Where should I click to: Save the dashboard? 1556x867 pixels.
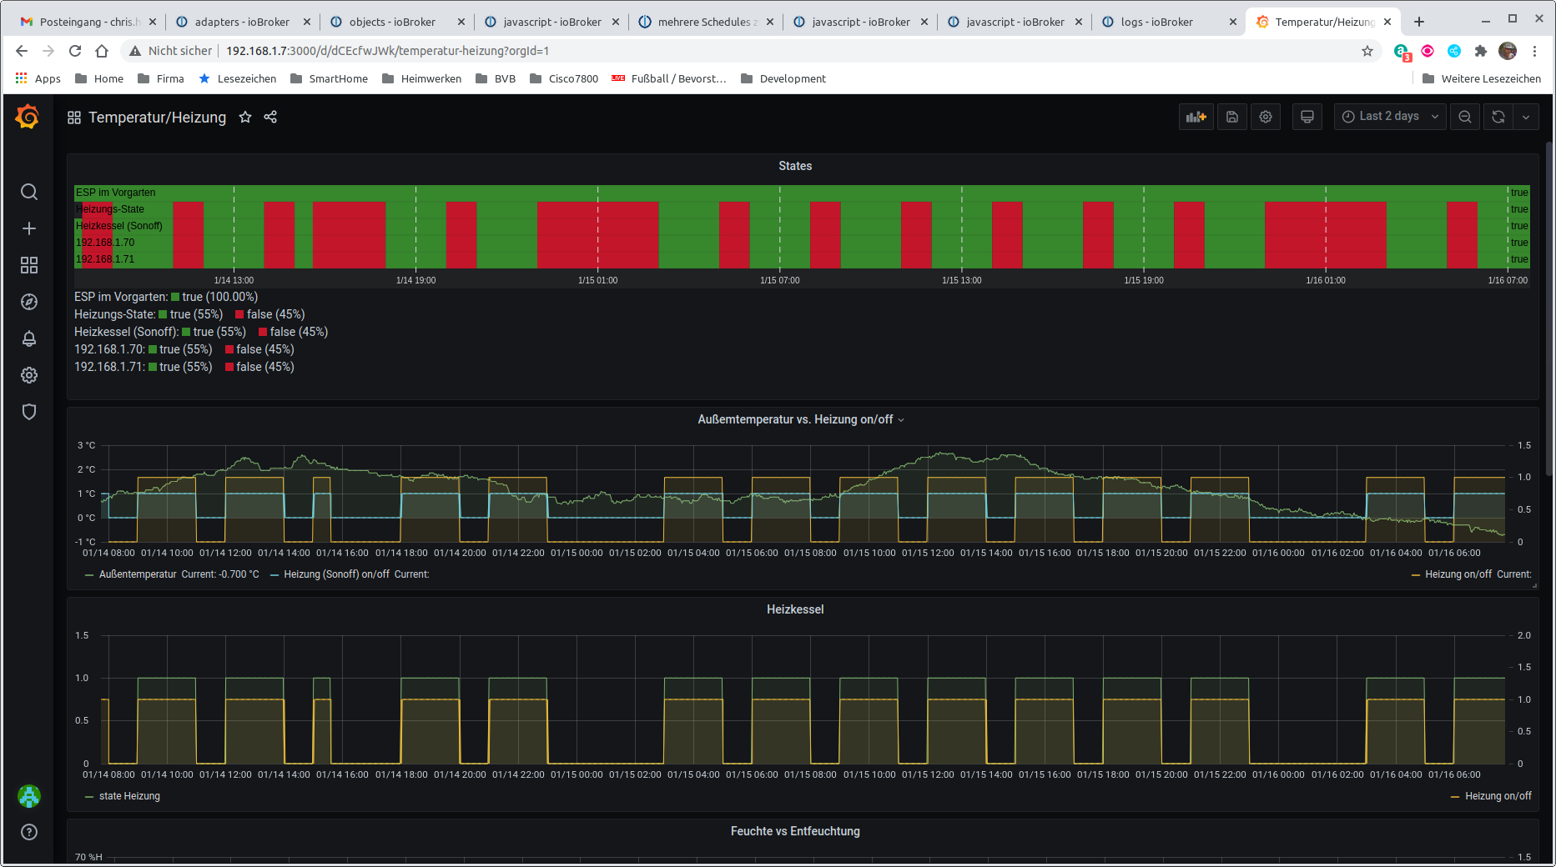coord(1232,117)
